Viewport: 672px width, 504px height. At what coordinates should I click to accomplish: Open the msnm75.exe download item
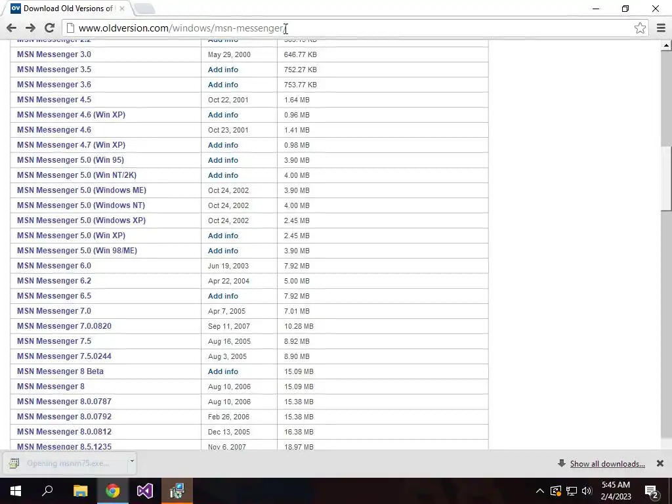[66, 463]
